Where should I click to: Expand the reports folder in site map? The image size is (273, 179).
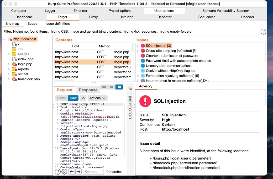[x=9, y=69]
